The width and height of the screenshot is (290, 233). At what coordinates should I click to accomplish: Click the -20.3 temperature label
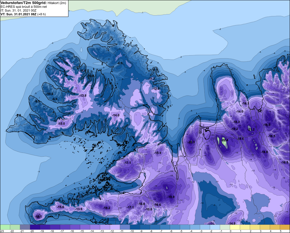click(191, 142)
